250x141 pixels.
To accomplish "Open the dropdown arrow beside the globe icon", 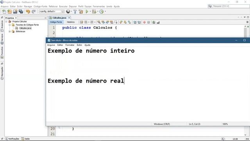I will click(71, 11).
